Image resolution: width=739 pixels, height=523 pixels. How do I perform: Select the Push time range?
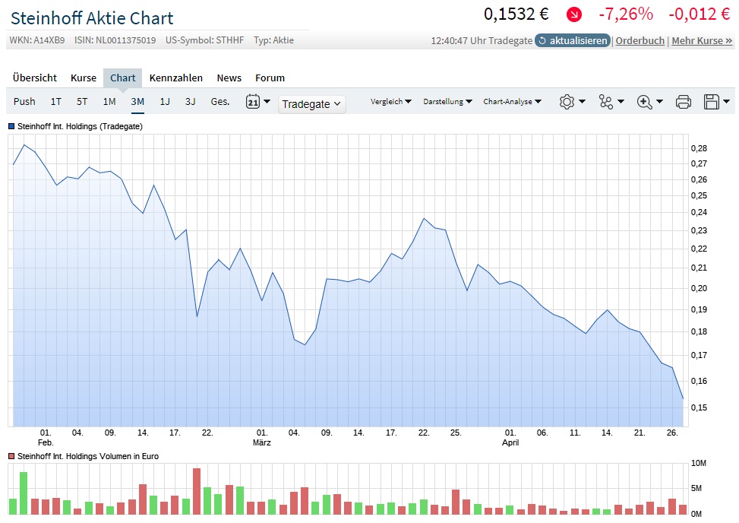24,101
